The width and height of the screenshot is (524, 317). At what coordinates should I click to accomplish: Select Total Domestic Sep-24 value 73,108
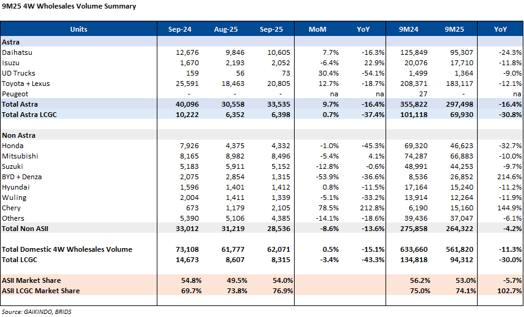187,249
